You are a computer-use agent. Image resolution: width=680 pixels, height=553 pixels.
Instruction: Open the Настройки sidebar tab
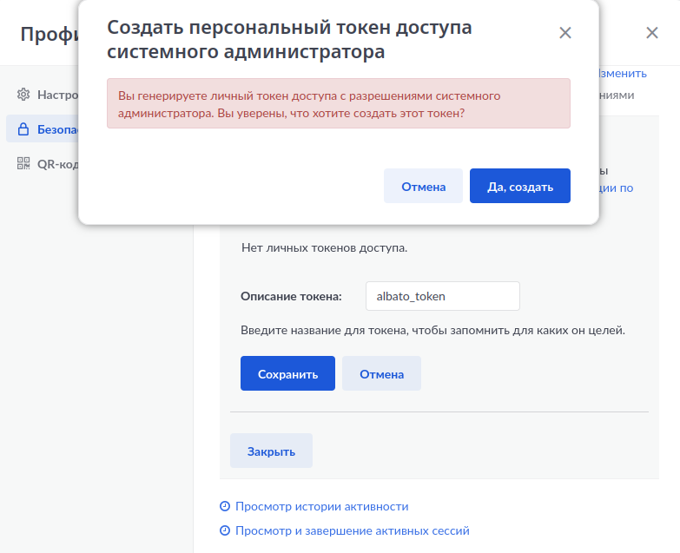[58, 94]
